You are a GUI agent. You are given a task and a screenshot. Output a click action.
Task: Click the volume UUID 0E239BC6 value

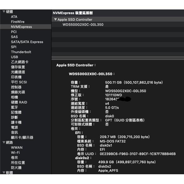(x=138, y=154)
